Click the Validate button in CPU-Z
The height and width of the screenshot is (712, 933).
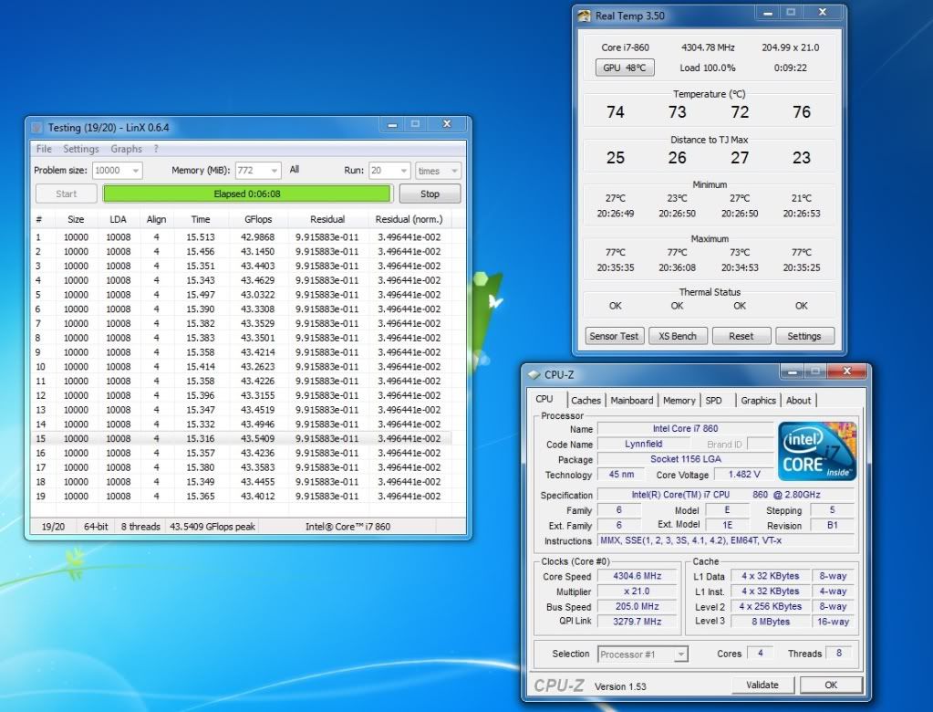tap(762, 686)
